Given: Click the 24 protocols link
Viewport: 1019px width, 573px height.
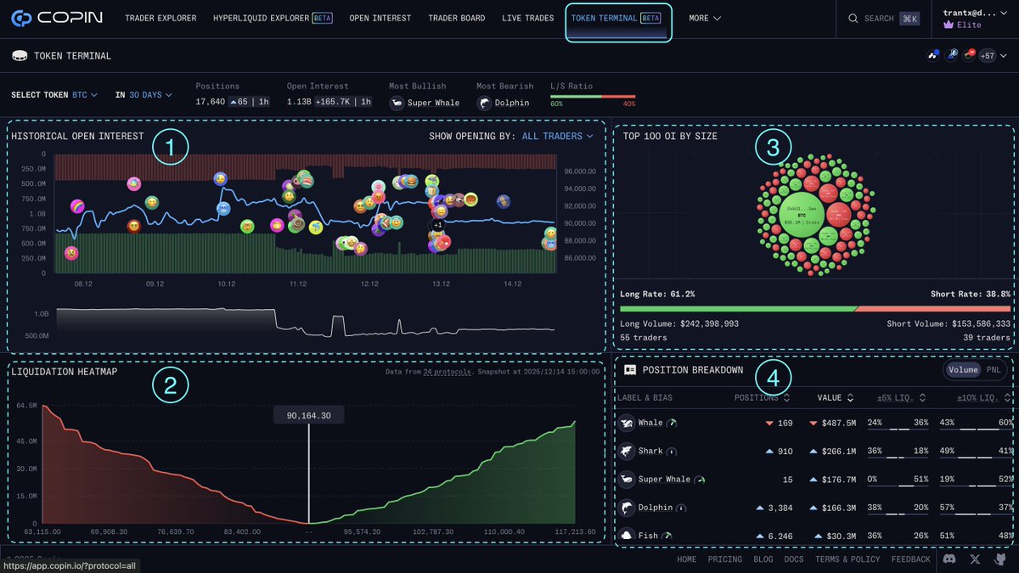Looking at the screenshot, I should [x=448, y=372].
